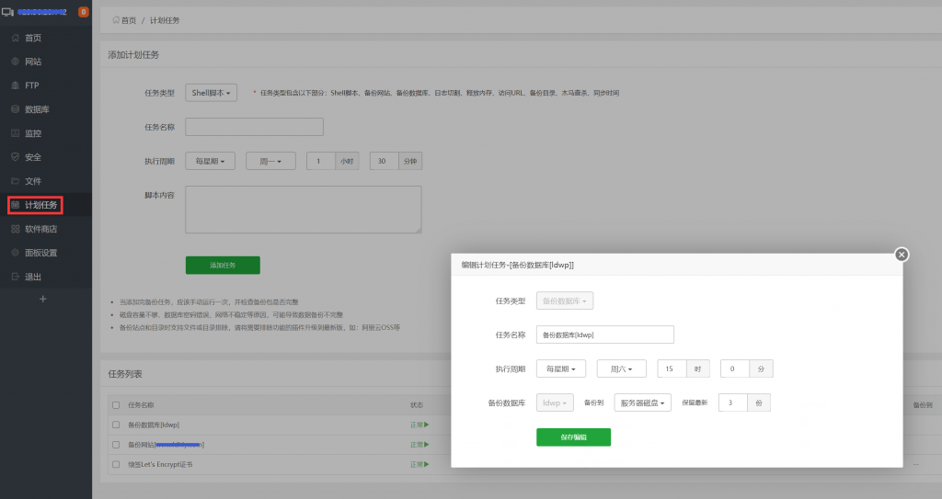This screenshot has width=942, height=499.
Task: Click the website globe icon in the sidebar
Action: [15, 62]
